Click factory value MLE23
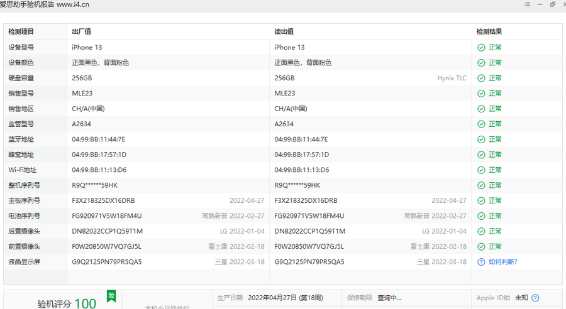 [82, 94]
